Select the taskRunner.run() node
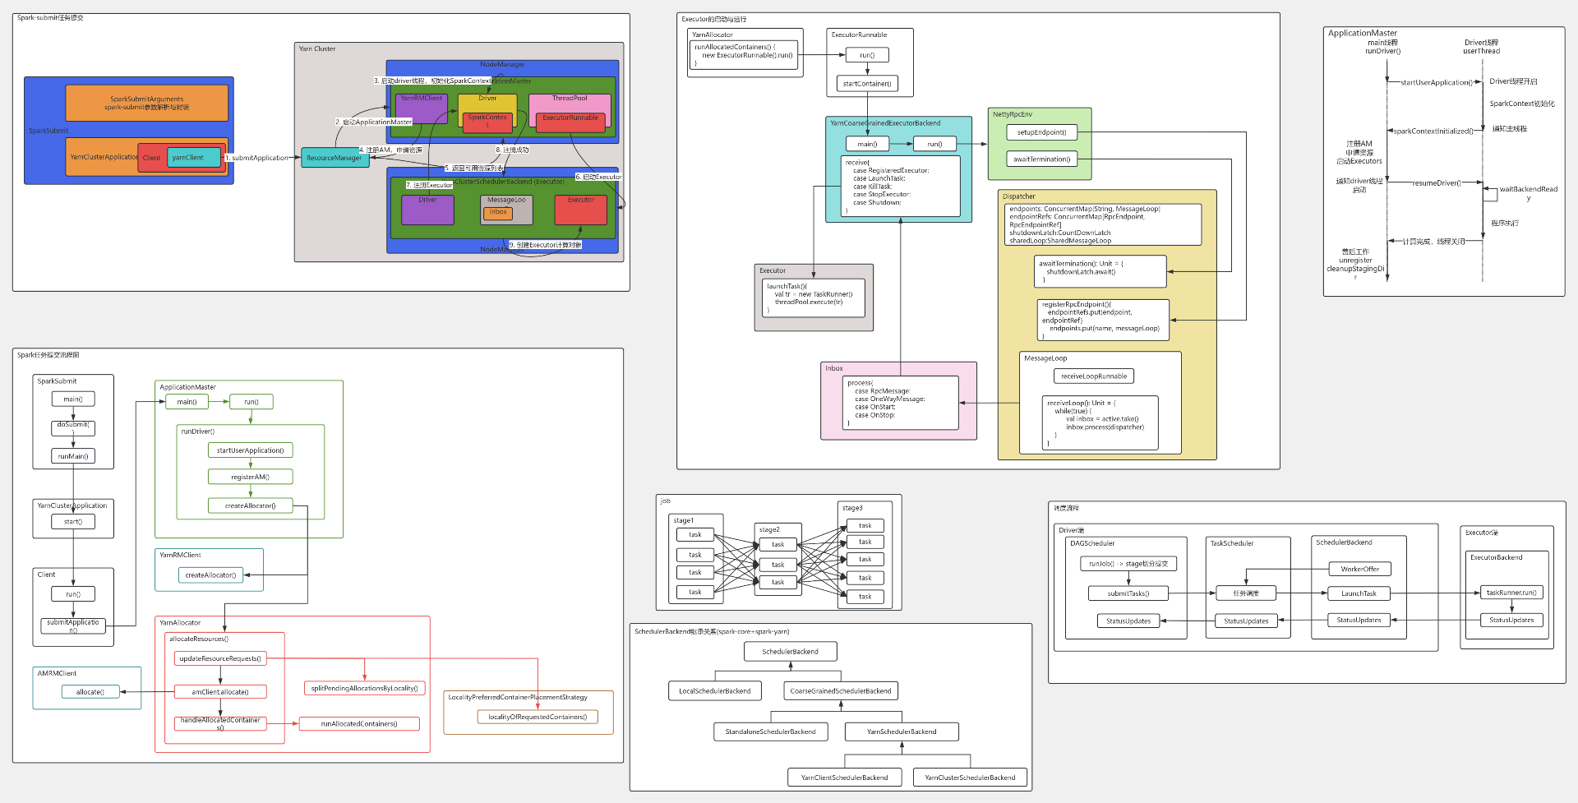Viewport: 1578px width, 803px height. [1511, 593]
